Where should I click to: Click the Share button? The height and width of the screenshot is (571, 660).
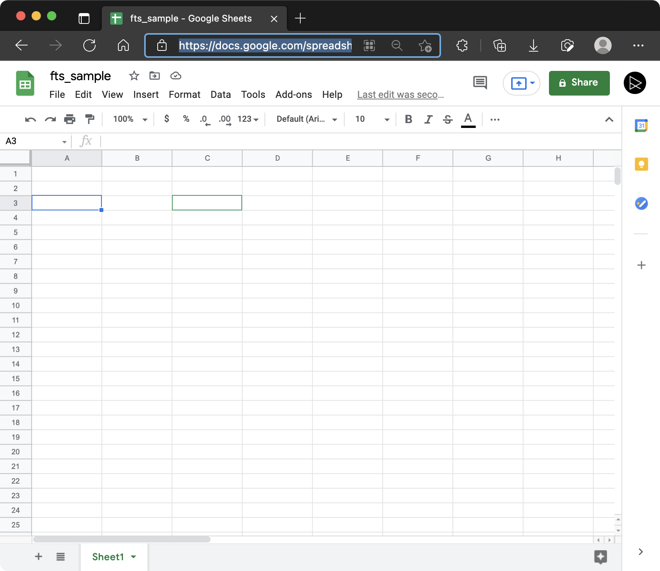(x=579, y=83)
